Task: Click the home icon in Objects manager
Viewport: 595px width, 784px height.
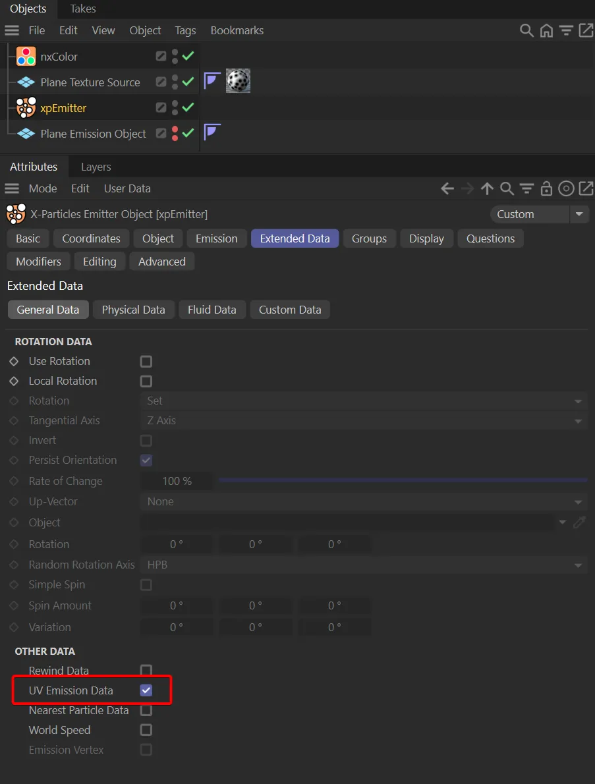Action: [546, 30]
